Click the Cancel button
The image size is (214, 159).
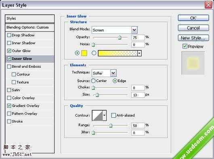click(x=193, y=28)
